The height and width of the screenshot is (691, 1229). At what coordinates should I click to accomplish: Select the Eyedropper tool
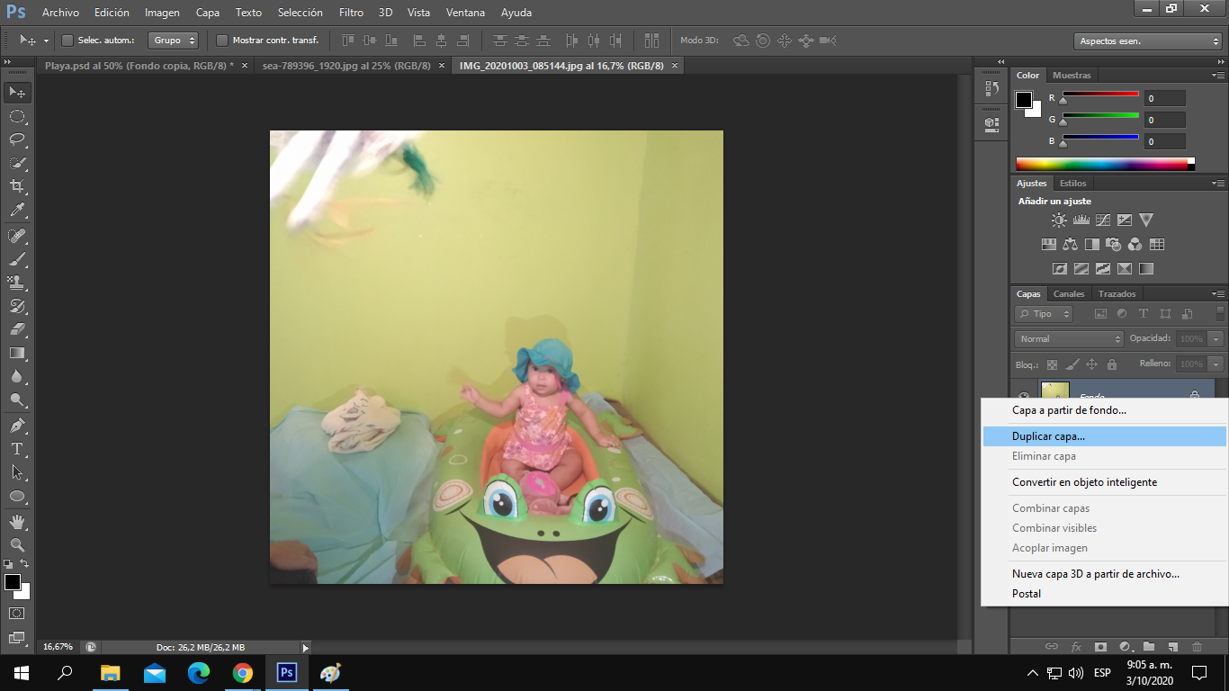click(17, 211)
